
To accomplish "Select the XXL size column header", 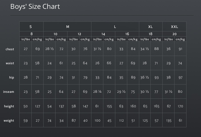I will tap(174, 27).
